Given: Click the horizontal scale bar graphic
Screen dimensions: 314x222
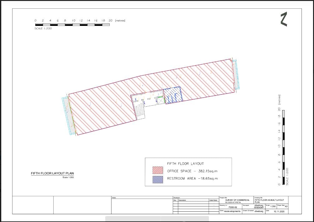Looking at the screenshot, I should pyautogui.click(x=72, y=25).
